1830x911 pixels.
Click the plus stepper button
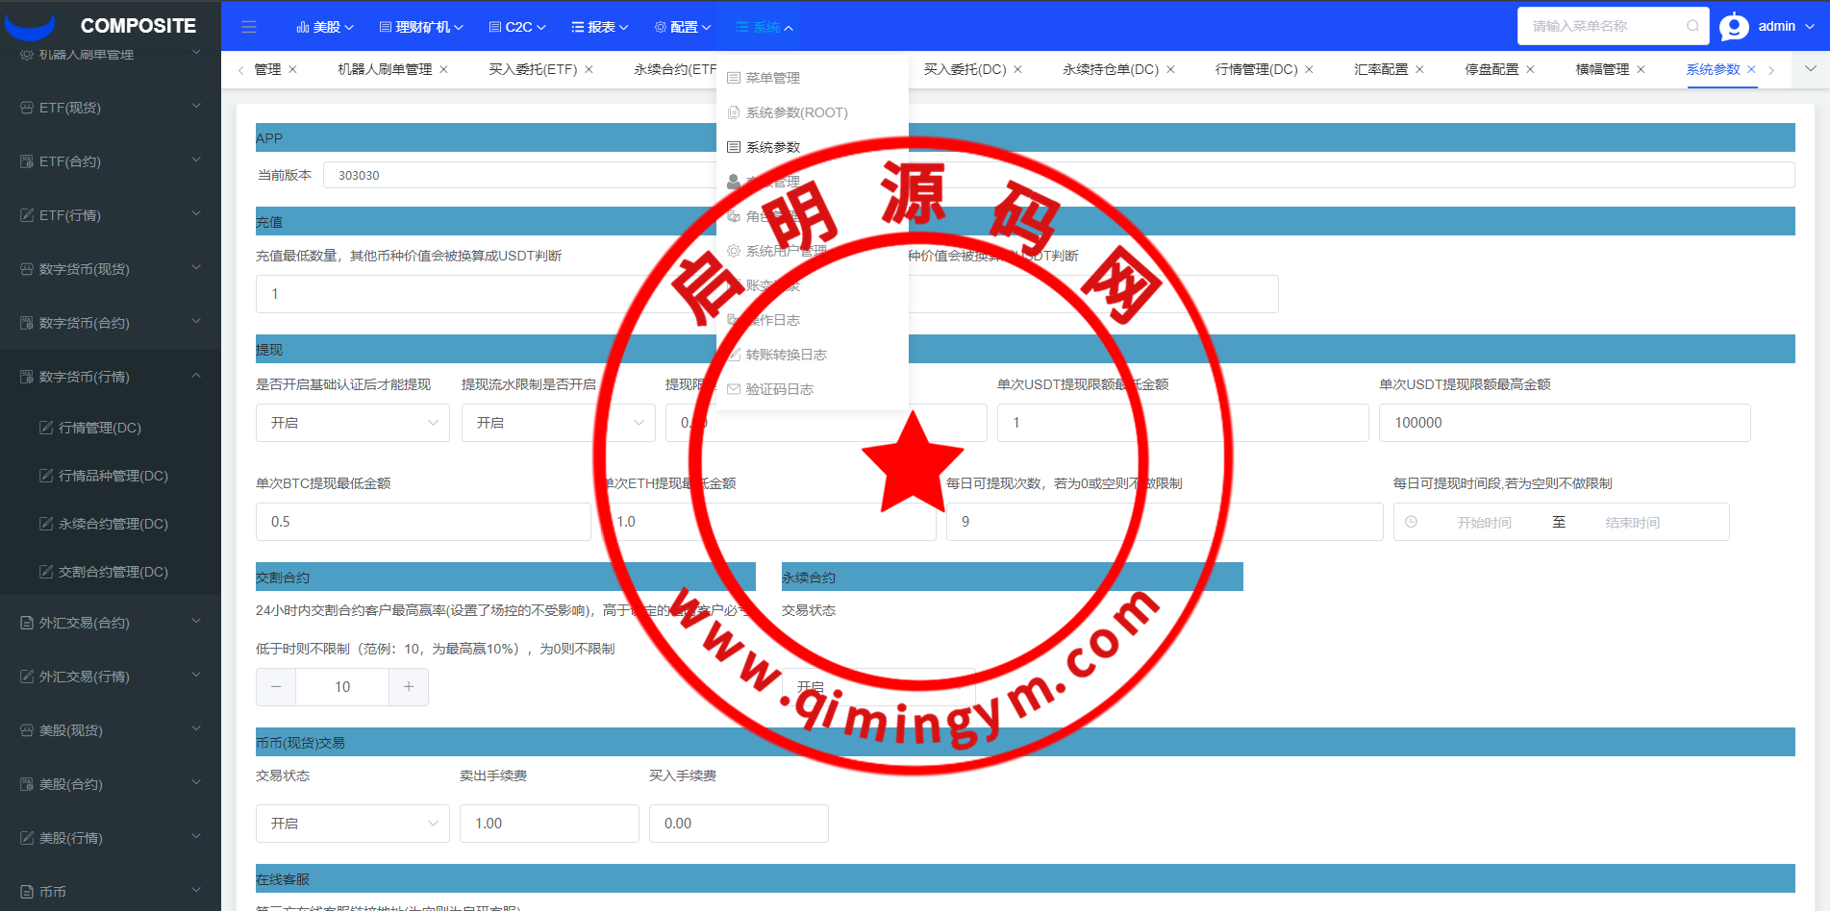pyautogui.click(x=409, y=687)
